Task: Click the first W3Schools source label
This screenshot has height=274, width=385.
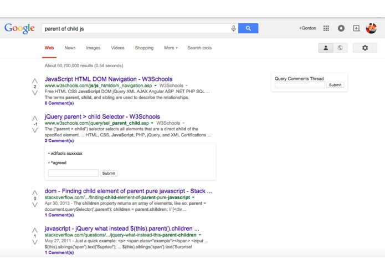Action: 171,85
